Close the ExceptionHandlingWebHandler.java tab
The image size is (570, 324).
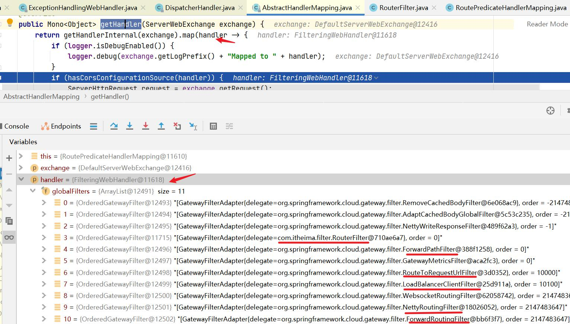point(143,8)
